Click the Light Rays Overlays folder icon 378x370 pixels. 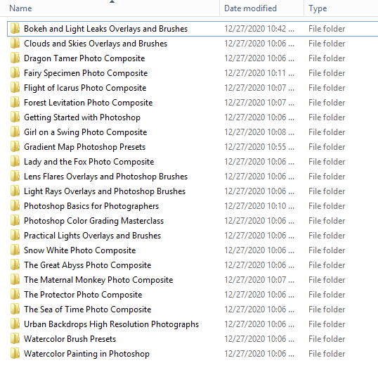[15, 191]
